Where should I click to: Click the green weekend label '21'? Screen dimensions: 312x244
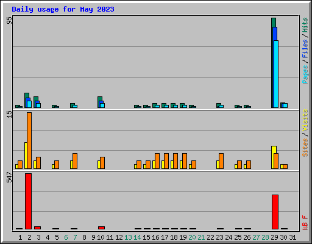[201, 237]
